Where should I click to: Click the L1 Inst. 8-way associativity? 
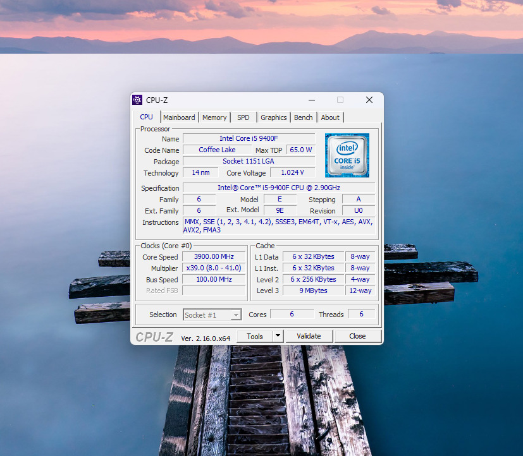coord(360,268)
